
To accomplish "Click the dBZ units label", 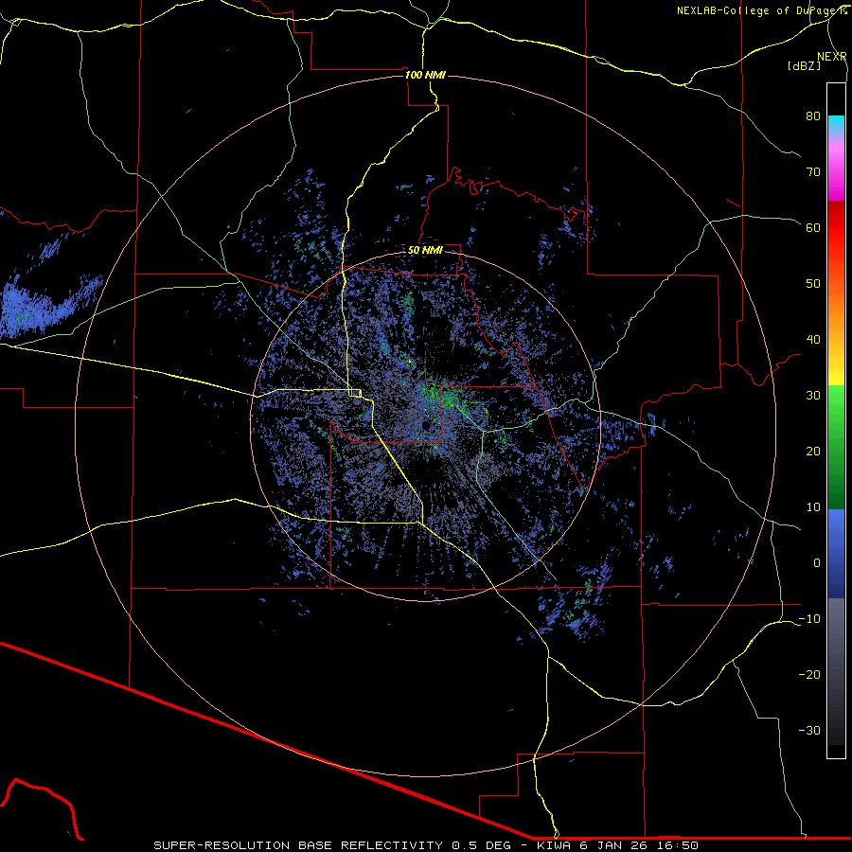I will point(804,65).
